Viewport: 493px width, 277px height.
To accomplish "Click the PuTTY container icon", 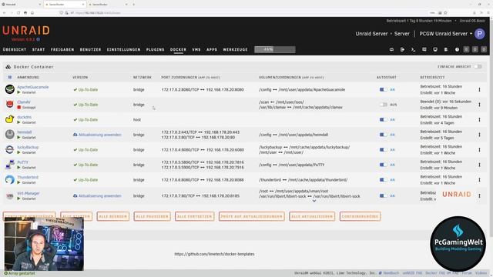I will [10, 164].
